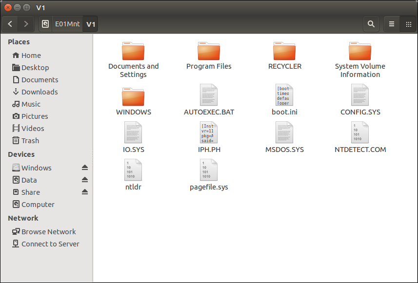This screenshot has height=283, width=418.
Task: Click the 'Documents and Settings' folder name
Action: [x=133, y=70]
